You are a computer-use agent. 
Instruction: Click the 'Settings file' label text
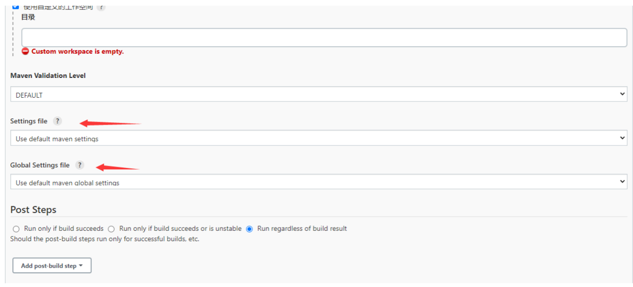tap(29, 121)
